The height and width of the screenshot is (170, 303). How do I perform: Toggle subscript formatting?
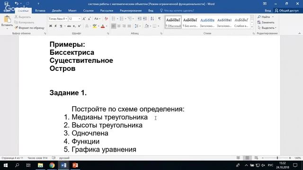click(x=74, y=26)
